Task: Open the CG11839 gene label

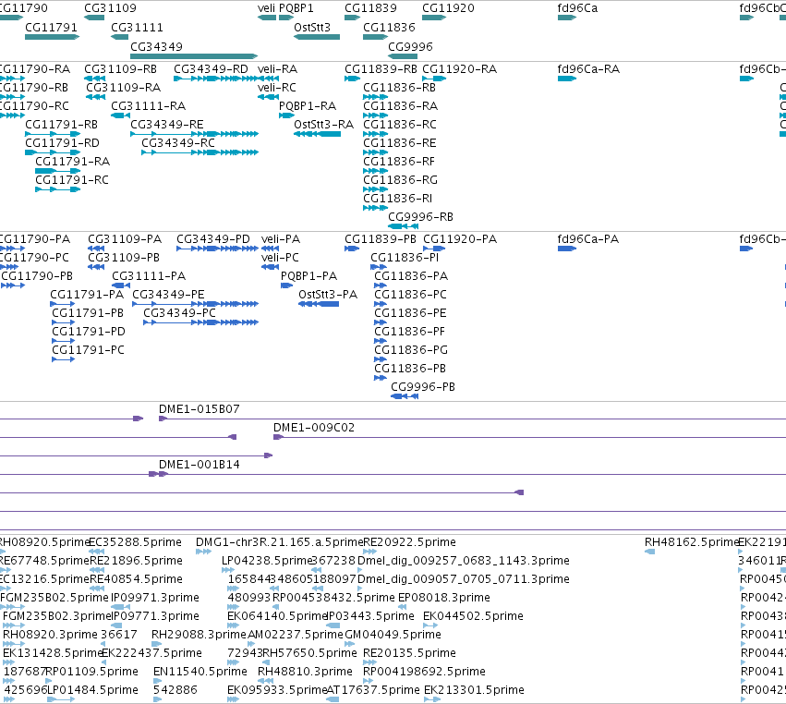Action: pyautogui.click(x=370, y=8)
